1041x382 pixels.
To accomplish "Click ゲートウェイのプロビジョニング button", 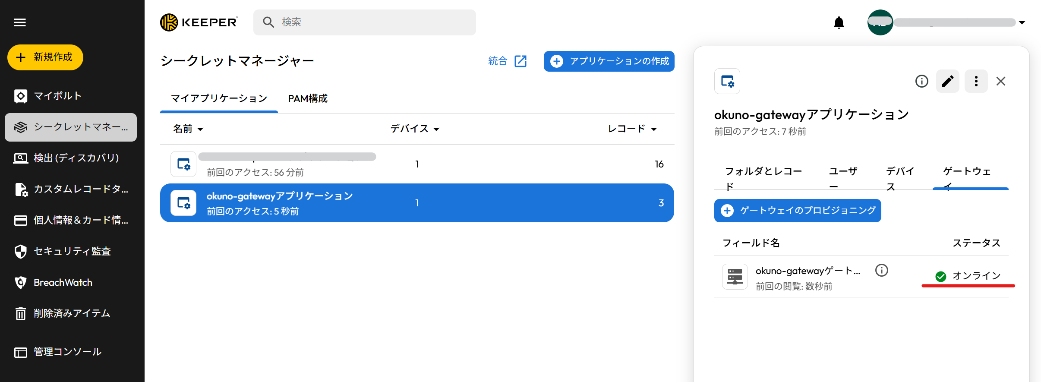I will pos(798,211).
